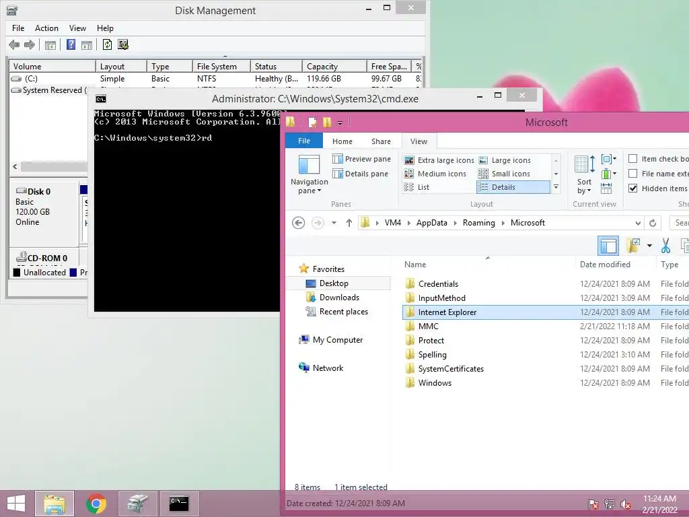The height and width of the screenshot is (517, 689).
Task: Switch layout to Small icons
Action: (504, 174)
